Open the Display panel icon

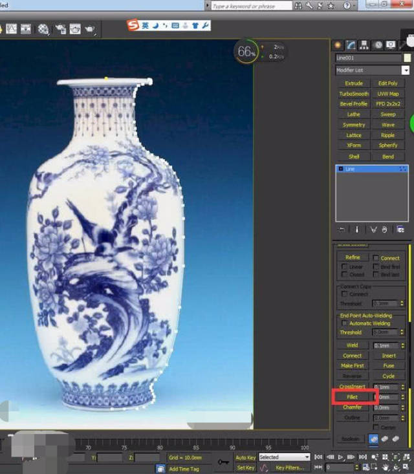click(390, 45)
